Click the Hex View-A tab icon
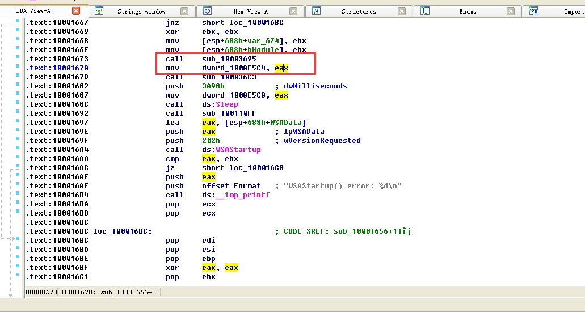The height and width of the screenshot is (312, 585). tap(207, 11)
